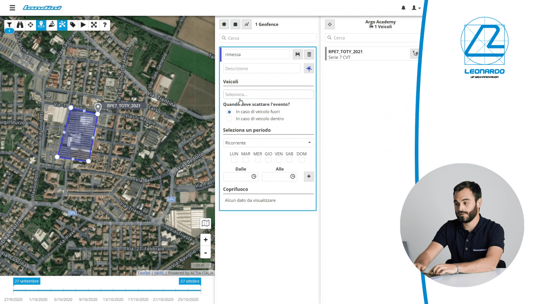
Task: Open the help question mark
Action: 105,25
